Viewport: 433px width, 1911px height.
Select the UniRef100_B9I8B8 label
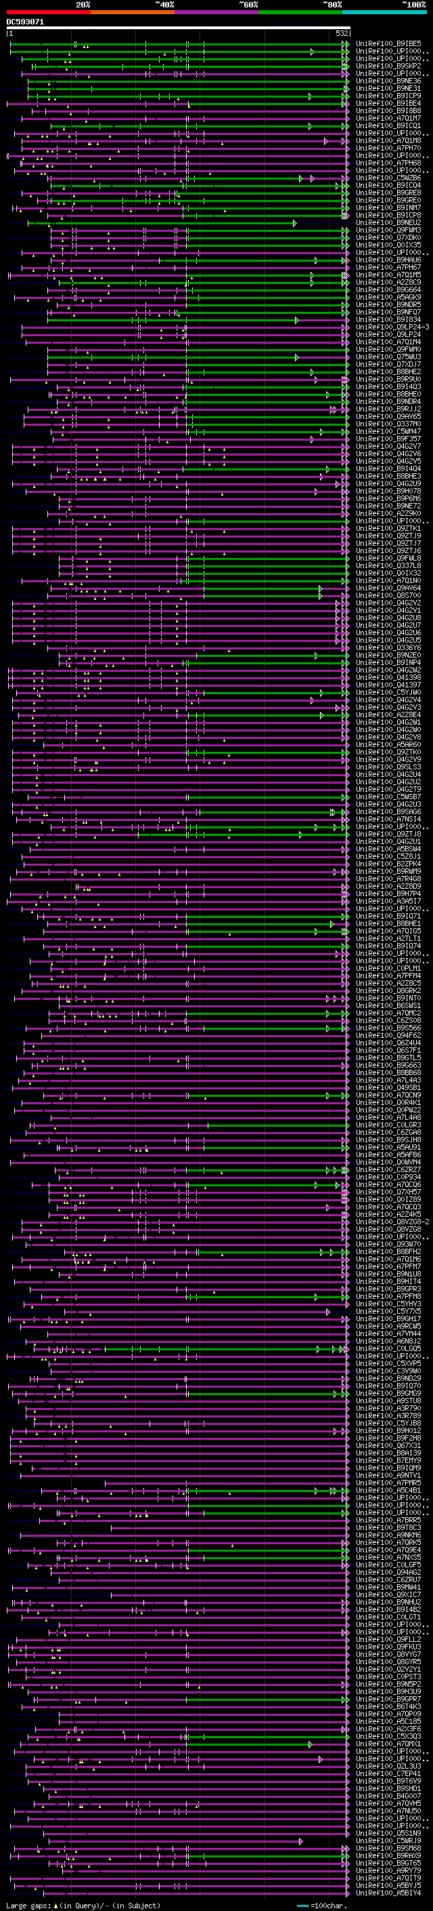pyautogui.click(x=388, y=110)
